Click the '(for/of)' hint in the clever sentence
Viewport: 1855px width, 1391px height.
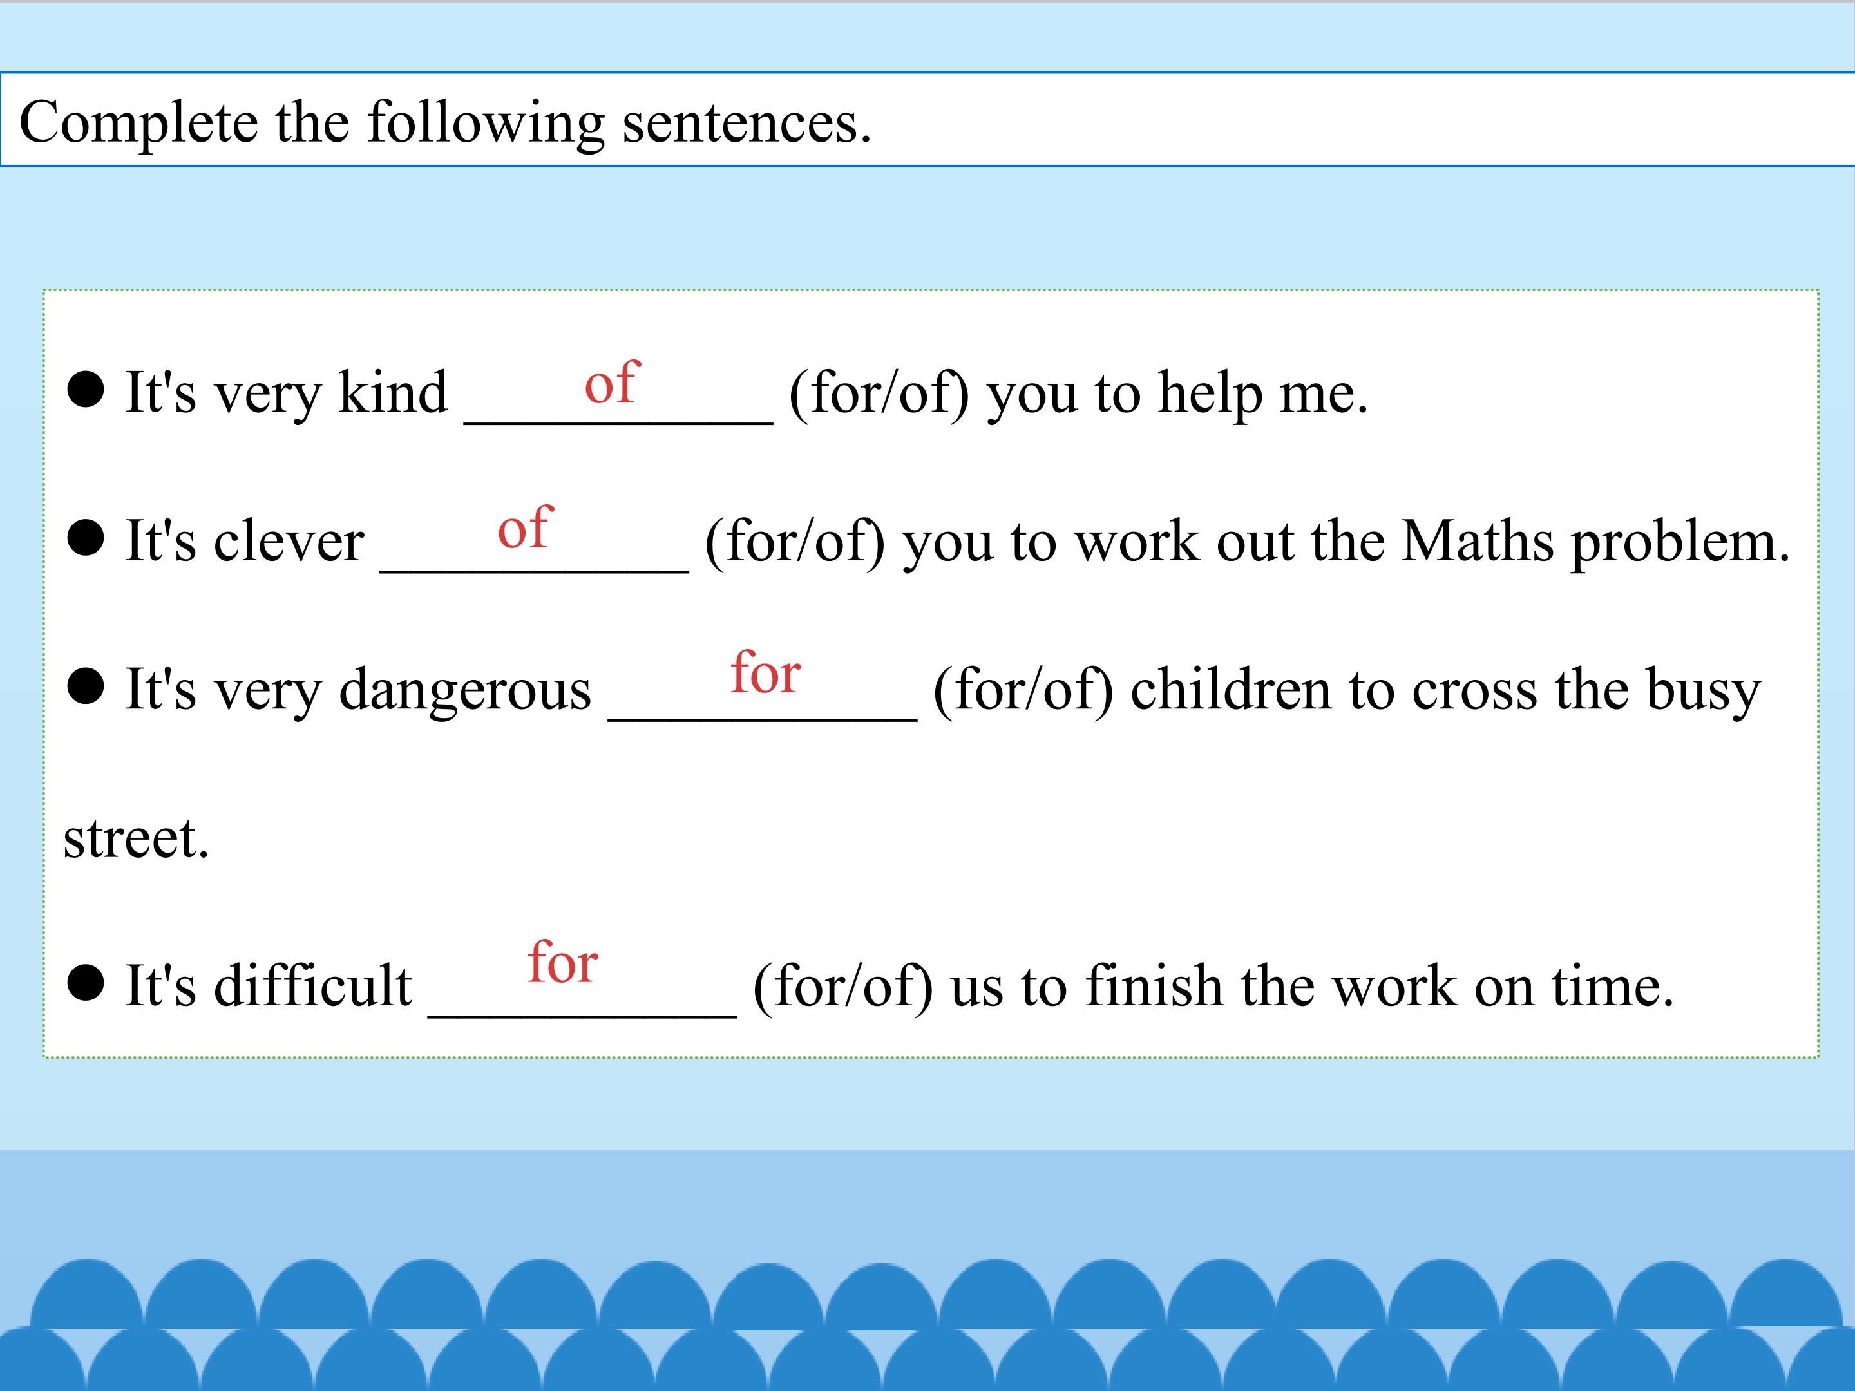[x=795, y=541]
